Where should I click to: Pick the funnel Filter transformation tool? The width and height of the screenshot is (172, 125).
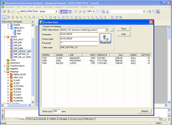[25, 17]
